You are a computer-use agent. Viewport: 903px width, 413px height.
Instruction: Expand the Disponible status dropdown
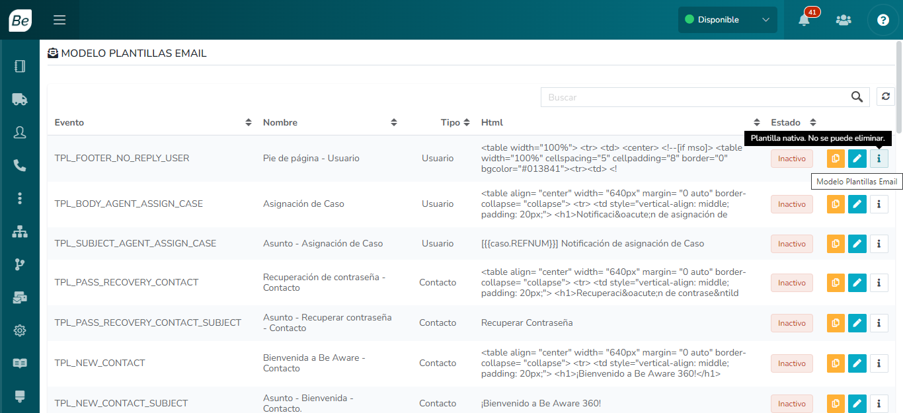[x=727, y=20]
